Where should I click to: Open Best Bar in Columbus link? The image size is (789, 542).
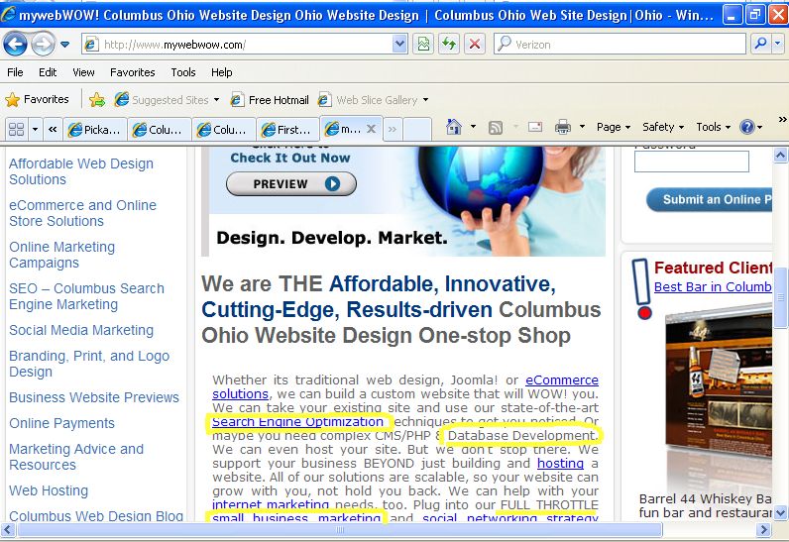713,287
